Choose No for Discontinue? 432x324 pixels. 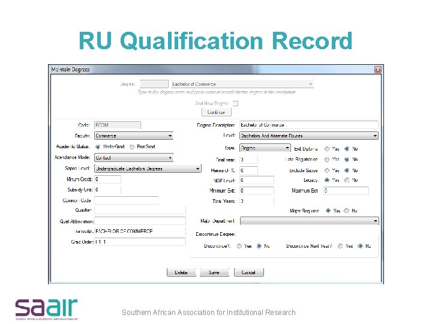(259, 246)
